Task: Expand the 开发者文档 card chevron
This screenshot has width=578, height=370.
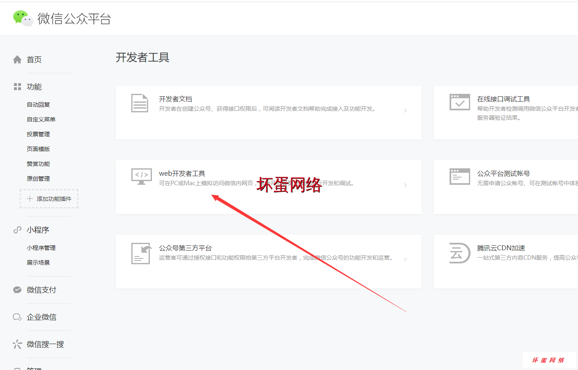Action: tap(406, 111)
